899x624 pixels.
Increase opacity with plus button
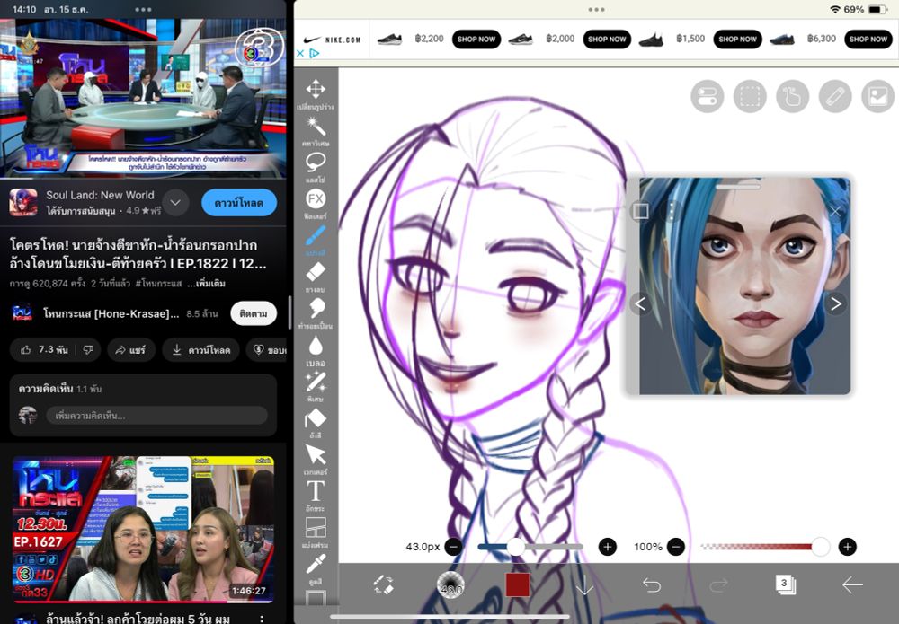tap(847, 547)
